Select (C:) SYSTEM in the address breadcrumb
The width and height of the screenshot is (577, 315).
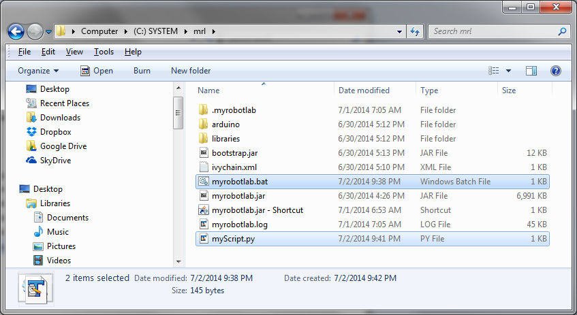[x=155, y=31]
